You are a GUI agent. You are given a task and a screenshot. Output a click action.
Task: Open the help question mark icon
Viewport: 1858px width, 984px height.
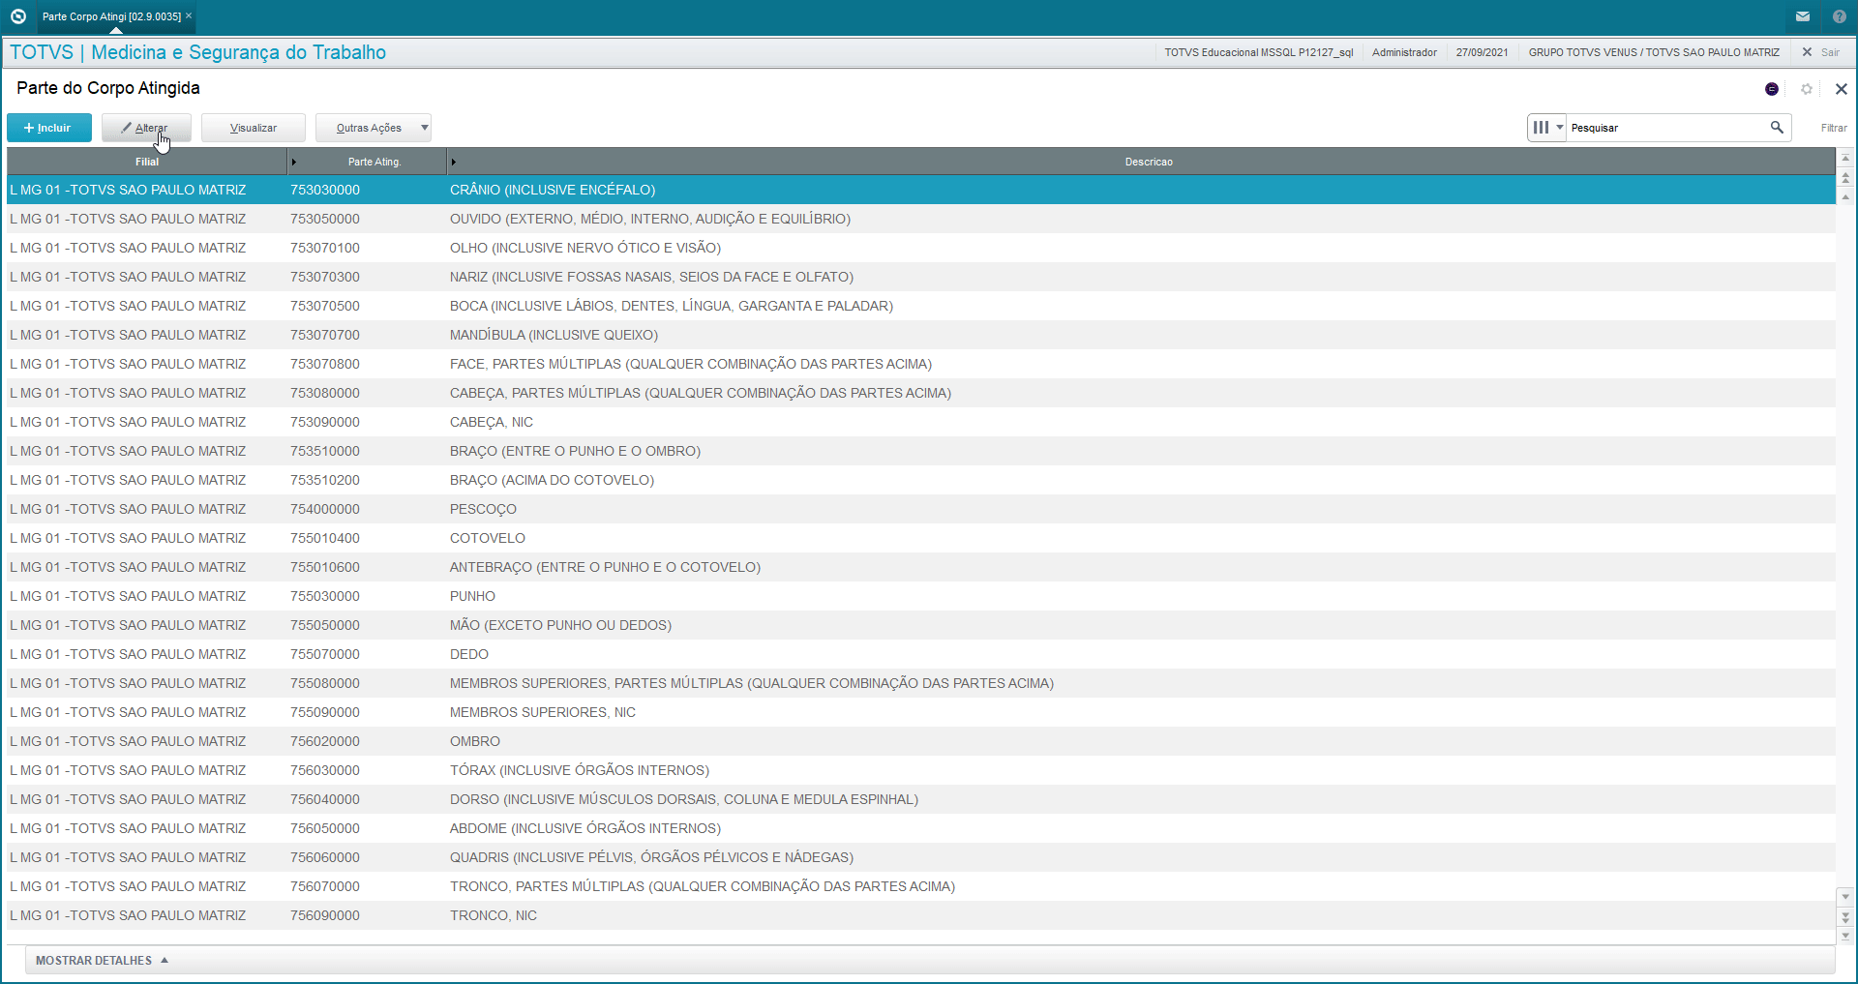coord(1839,16)
